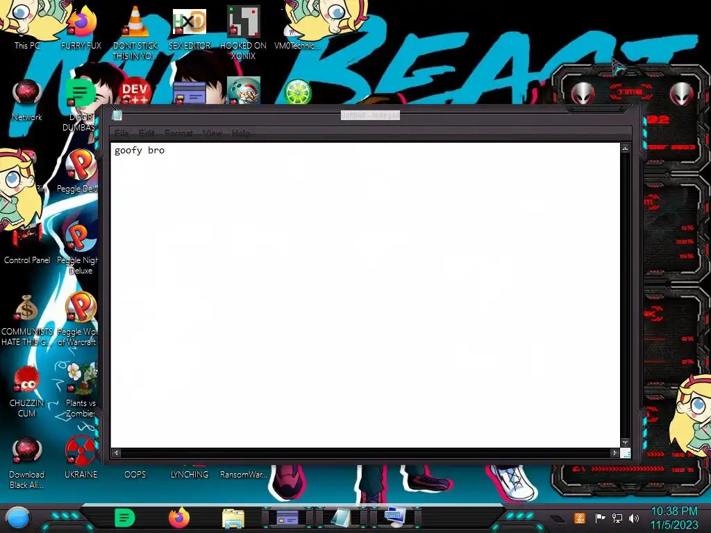Open the Action Center flag tray icon

(x=599, y=518)
